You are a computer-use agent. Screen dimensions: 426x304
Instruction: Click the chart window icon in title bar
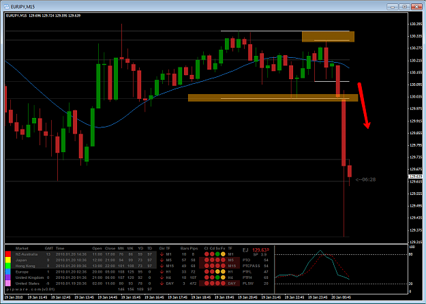7,7
